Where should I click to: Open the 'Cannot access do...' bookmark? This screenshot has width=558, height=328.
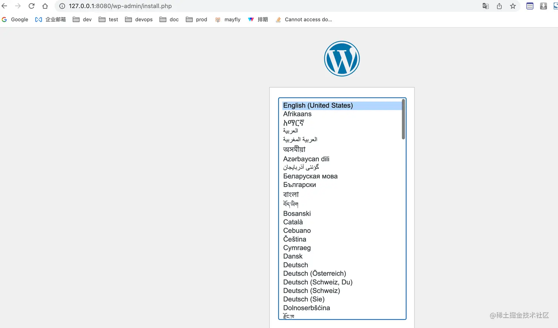[x=304, y=20]
